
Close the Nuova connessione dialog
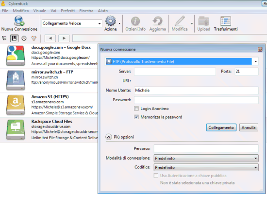[260, 49]
